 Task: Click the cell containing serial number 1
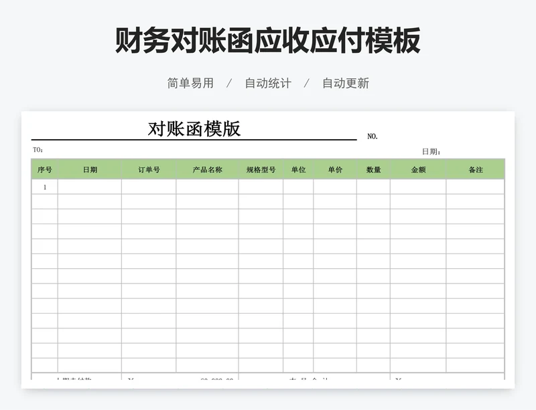click(x=45, y=187)
